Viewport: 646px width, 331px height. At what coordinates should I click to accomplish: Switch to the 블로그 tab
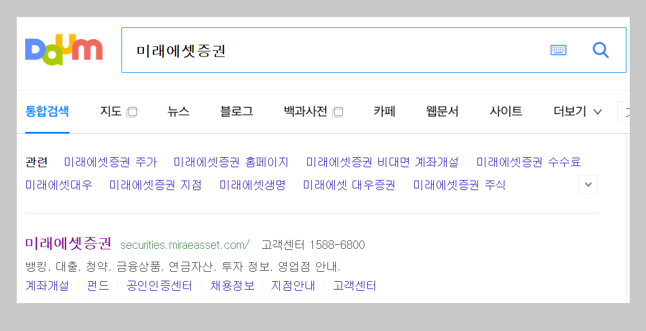(236, 111)
